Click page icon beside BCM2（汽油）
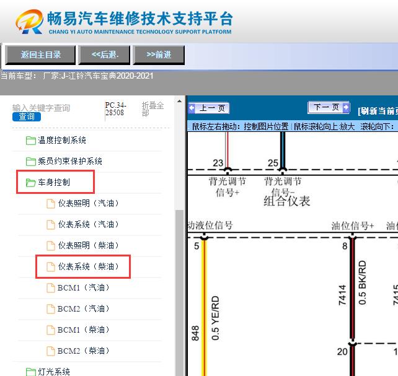Viewport: 398px width, 376px height. 51,309
